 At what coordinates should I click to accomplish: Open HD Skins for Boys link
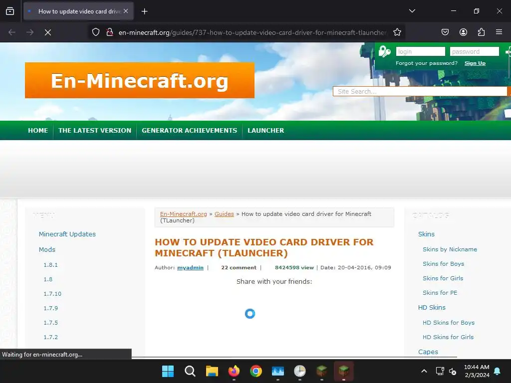tap(449, 323)
